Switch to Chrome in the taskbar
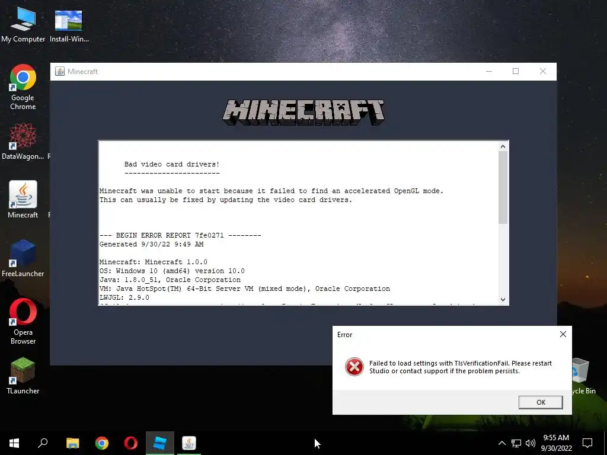The image size is (607, 455). tap(102, 443)
